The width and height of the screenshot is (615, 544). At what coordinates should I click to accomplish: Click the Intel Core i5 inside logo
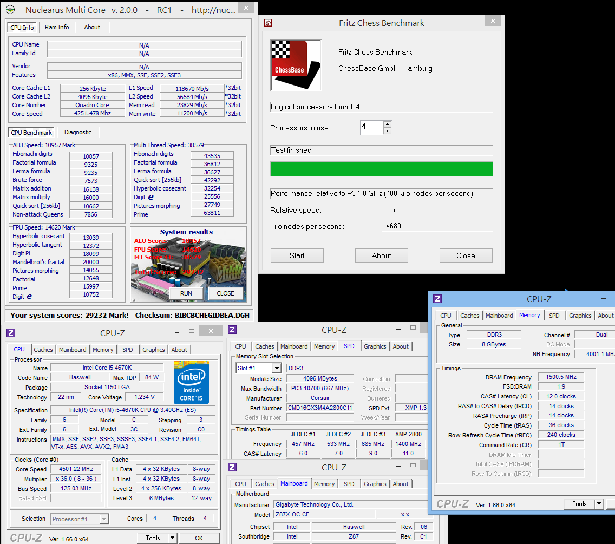191,383
